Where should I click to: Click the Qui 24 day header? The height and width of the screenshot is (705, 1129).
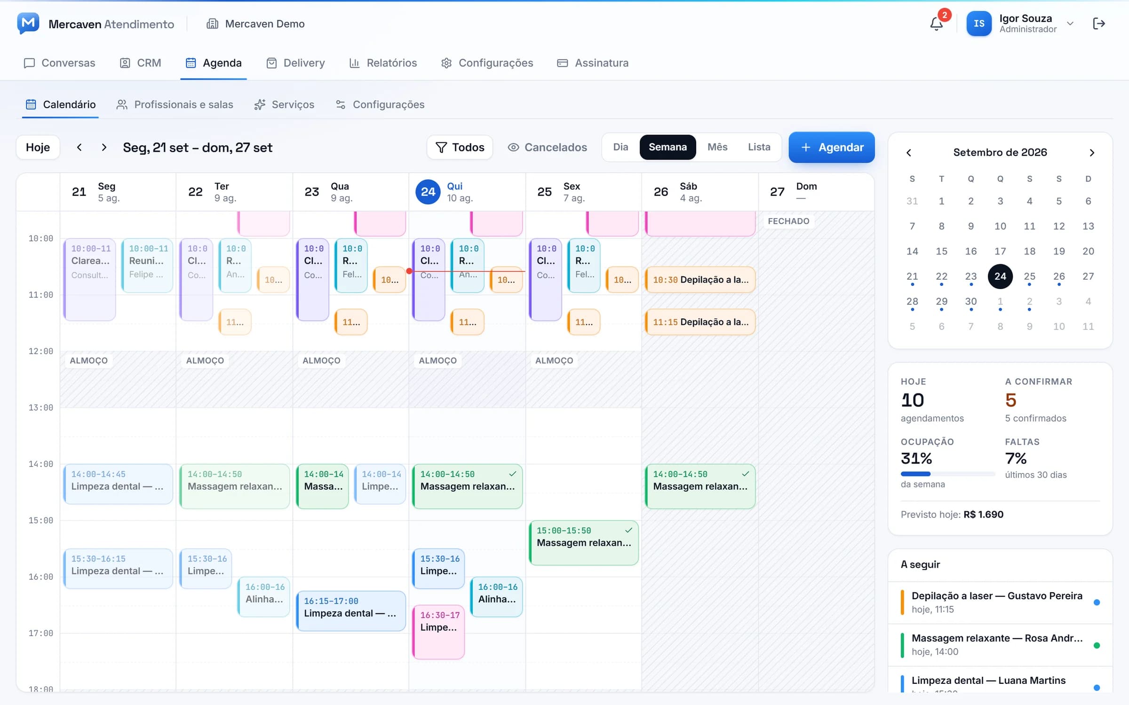(x=467, y=192)
